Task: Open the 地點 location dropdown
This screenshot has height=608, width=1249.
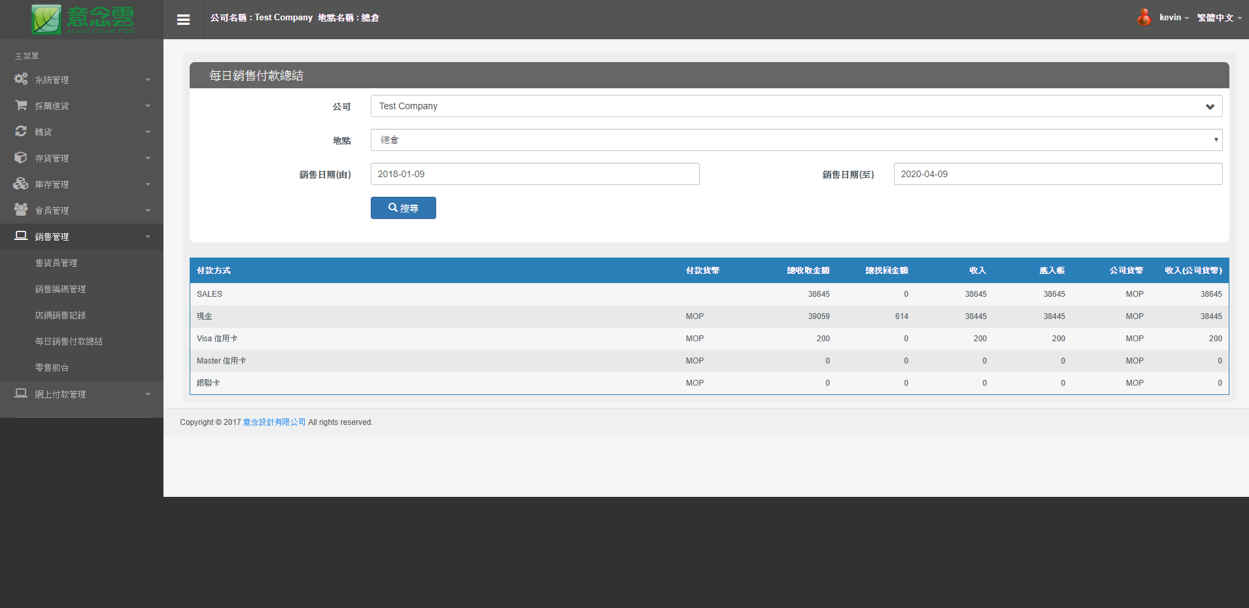Action: point(796,140)
